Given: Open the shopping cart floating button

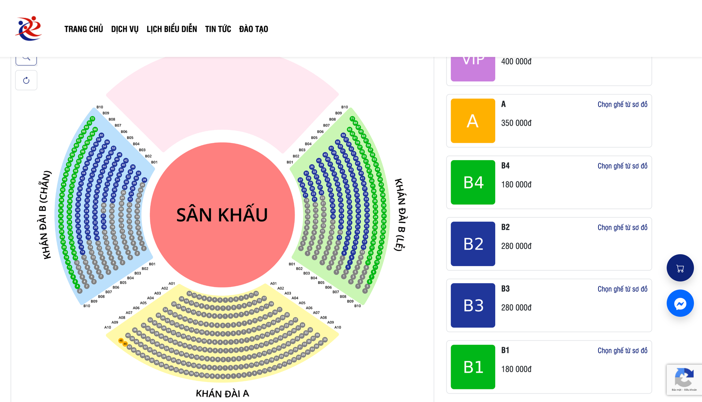Looking at the screenshot, I should click(x=680, y=268).
